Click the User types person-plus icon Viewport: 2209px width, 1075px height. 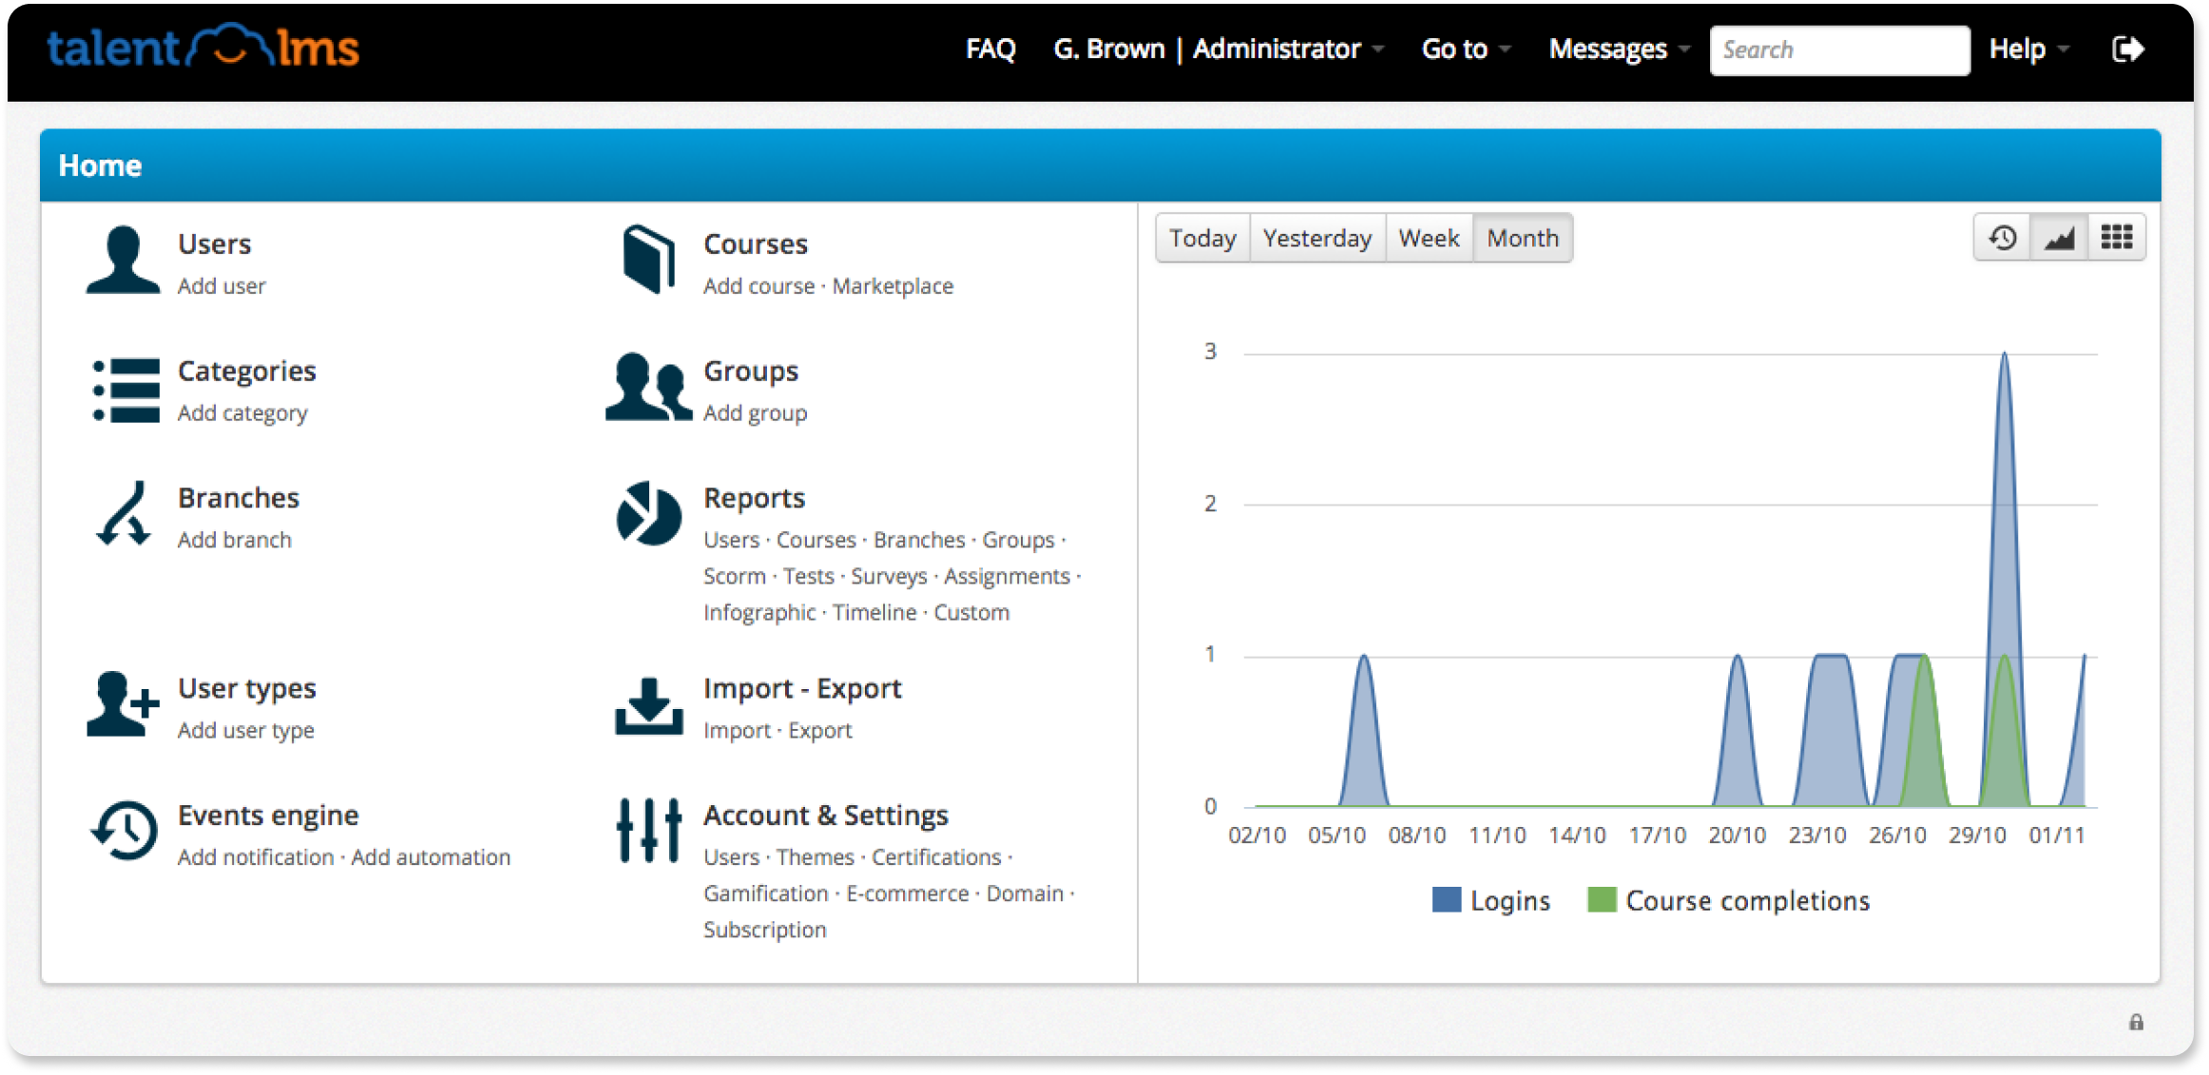(123, 704)
